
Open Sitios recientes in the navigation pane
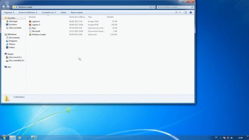pyautogui.click(x=15, y=28)
